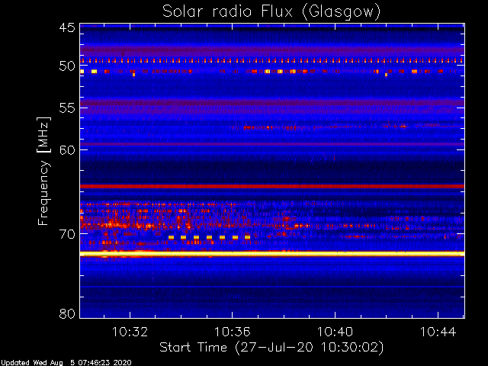Image resolution: width=488 pixels, height=366 pixels.
Task: Click the bright yellow horizontal band below 70 MHz
Action: (272, 254)
